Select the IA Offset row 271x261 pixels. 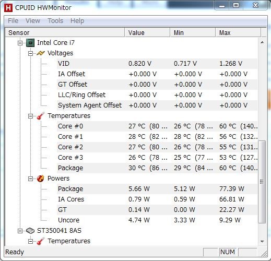(x=157, y=74)
